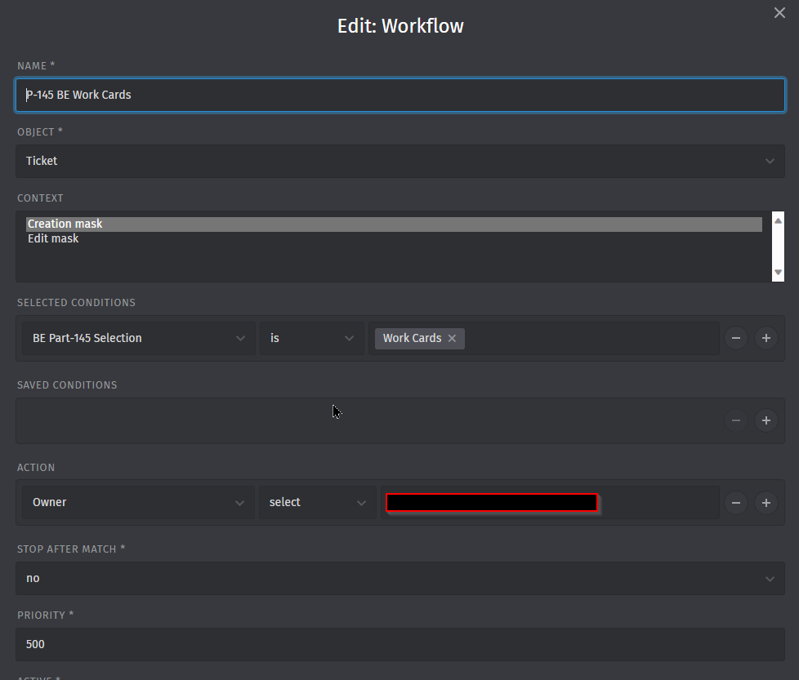
Task: Add a new selected condition row
Action: pyautogui.click(x=766, y=338)
